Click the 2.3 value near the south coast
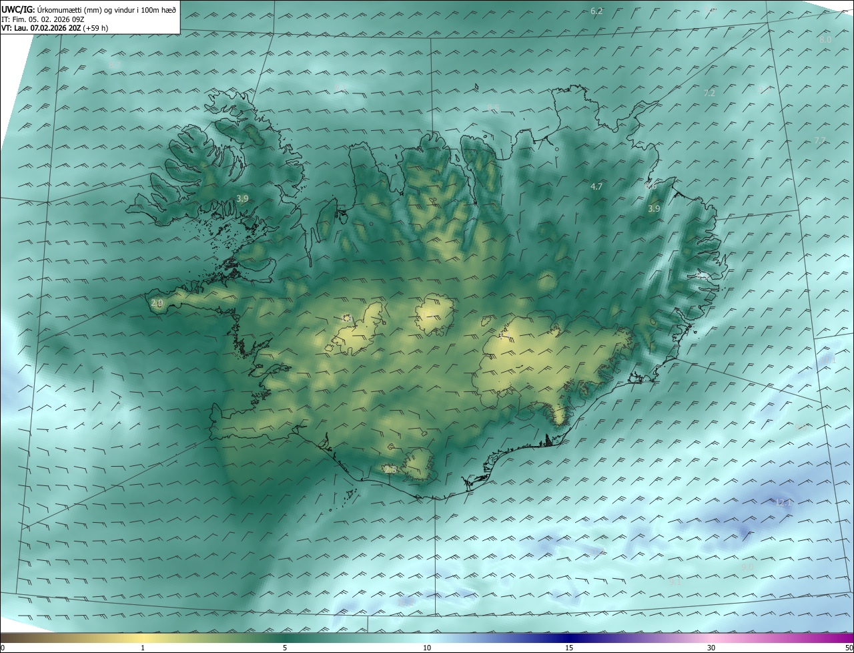The image size is (854, 653). 390,471
